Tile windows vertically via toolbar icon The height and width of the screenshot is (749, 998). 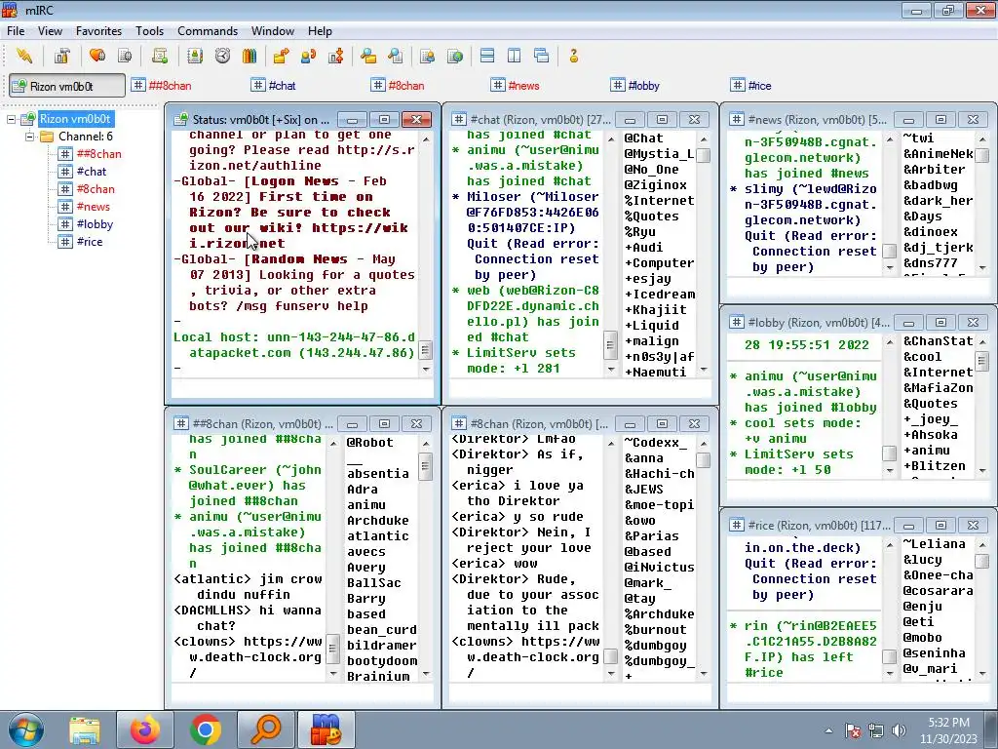coord(515,56)
